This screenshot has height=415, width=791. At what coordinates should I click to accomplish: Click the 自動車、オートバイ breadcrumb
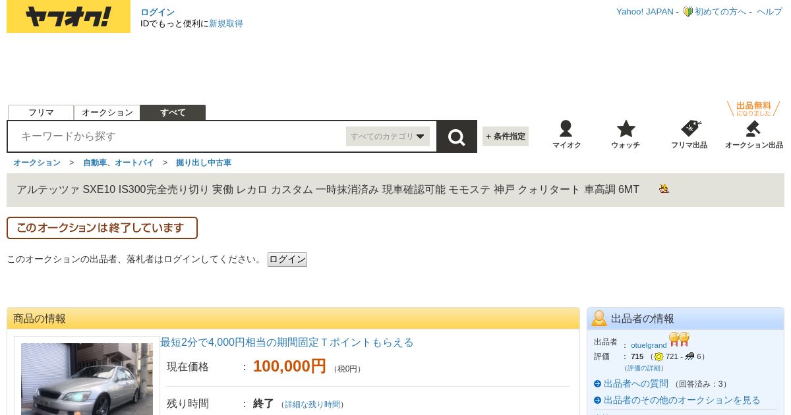click(119, 163)
